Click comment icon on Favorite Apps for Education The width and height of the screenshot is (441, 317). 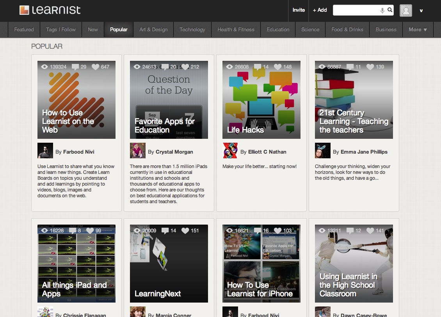pyautogui.click(x=165, y=67)
